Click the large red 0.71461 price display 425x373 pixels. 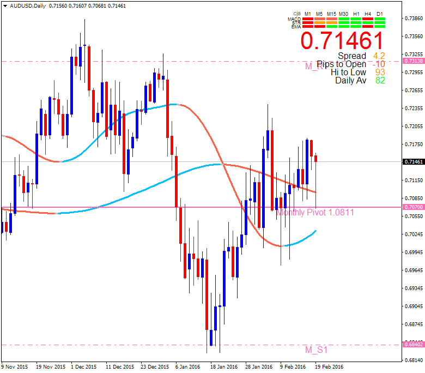click(x=342, y=41)
